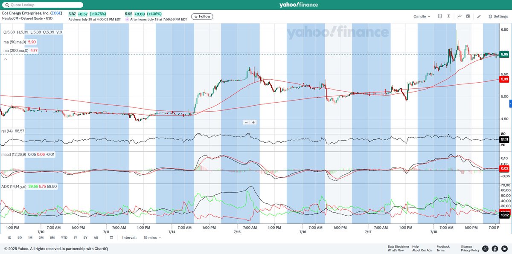The height and width of the screenshot is (254, 512).
Task: Zoom in with the plus button
Action: pyautogui.click(x=253, y=122)
